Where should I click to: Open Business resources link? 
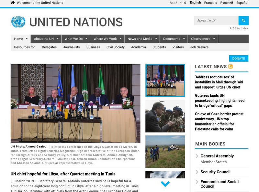click(x=93, y=47)
